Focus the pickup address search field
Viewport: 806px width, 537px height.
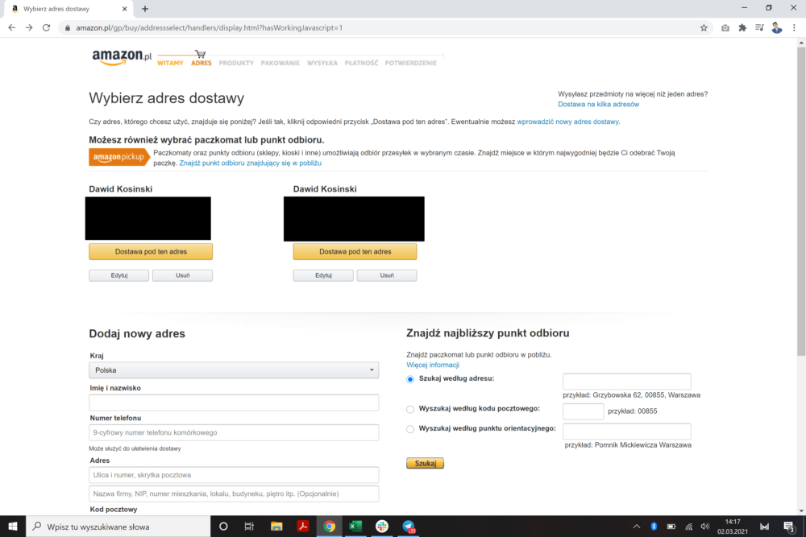coord(626,382)
